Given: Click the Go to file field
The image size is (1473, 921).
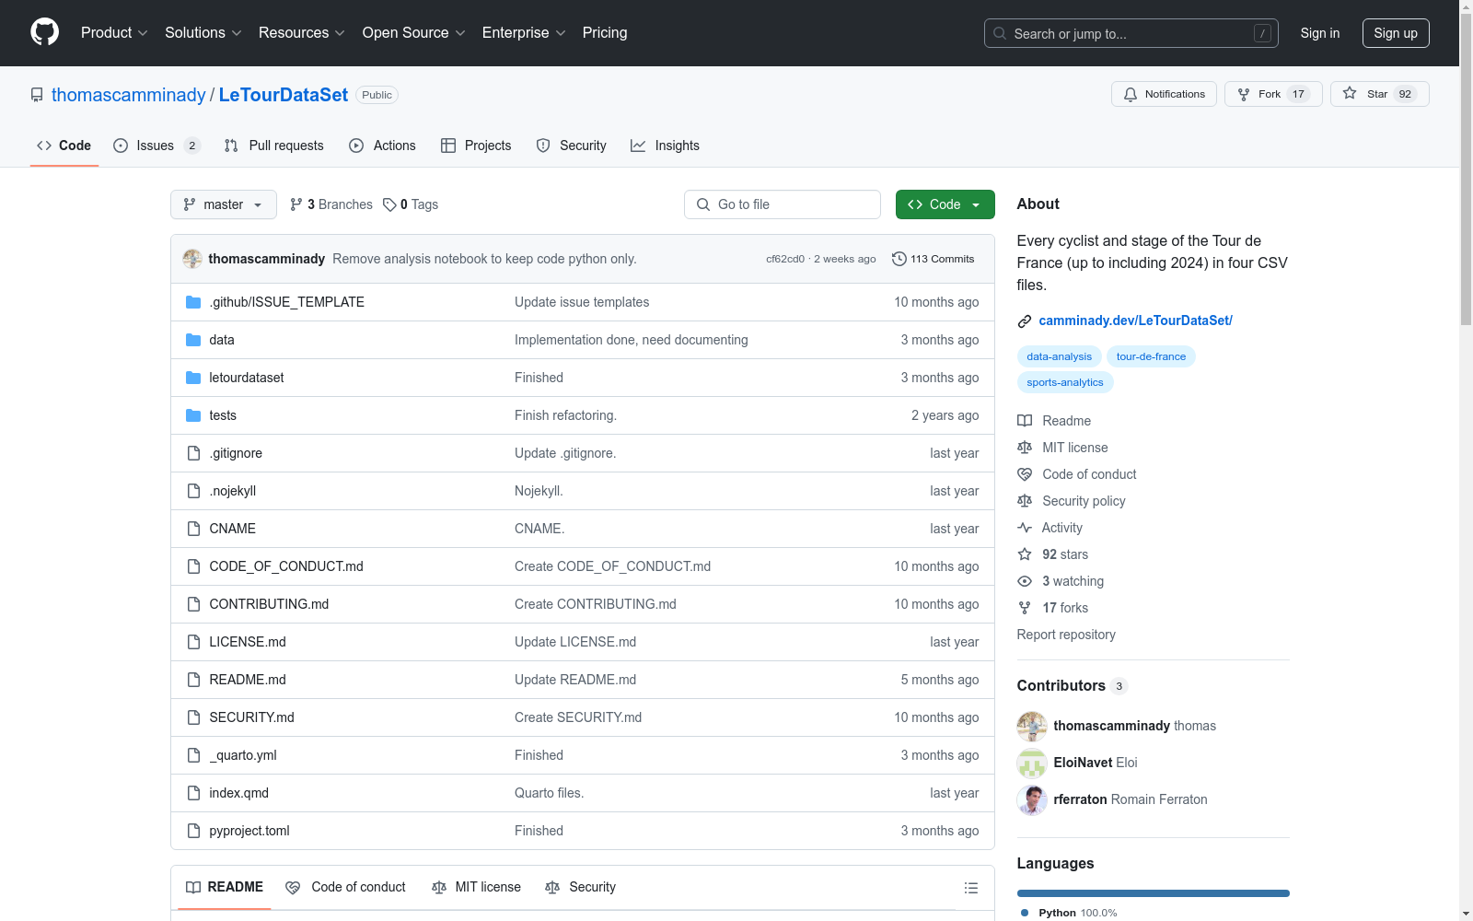Looking at the screenshot, I should pyautogui.click(x=783, y=204).
